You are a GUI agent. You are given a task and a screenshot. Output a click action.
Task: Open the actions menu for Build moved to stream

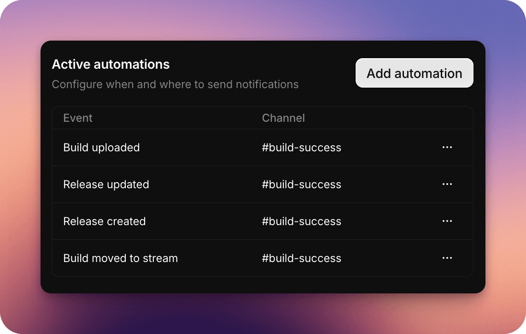coord(447,258)
